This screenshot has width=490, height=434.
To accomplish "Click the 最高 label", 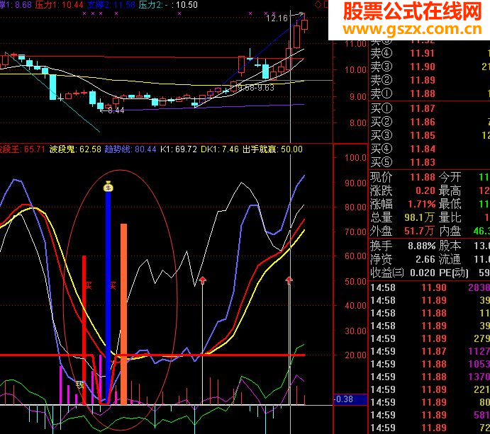I will [450, 190].
